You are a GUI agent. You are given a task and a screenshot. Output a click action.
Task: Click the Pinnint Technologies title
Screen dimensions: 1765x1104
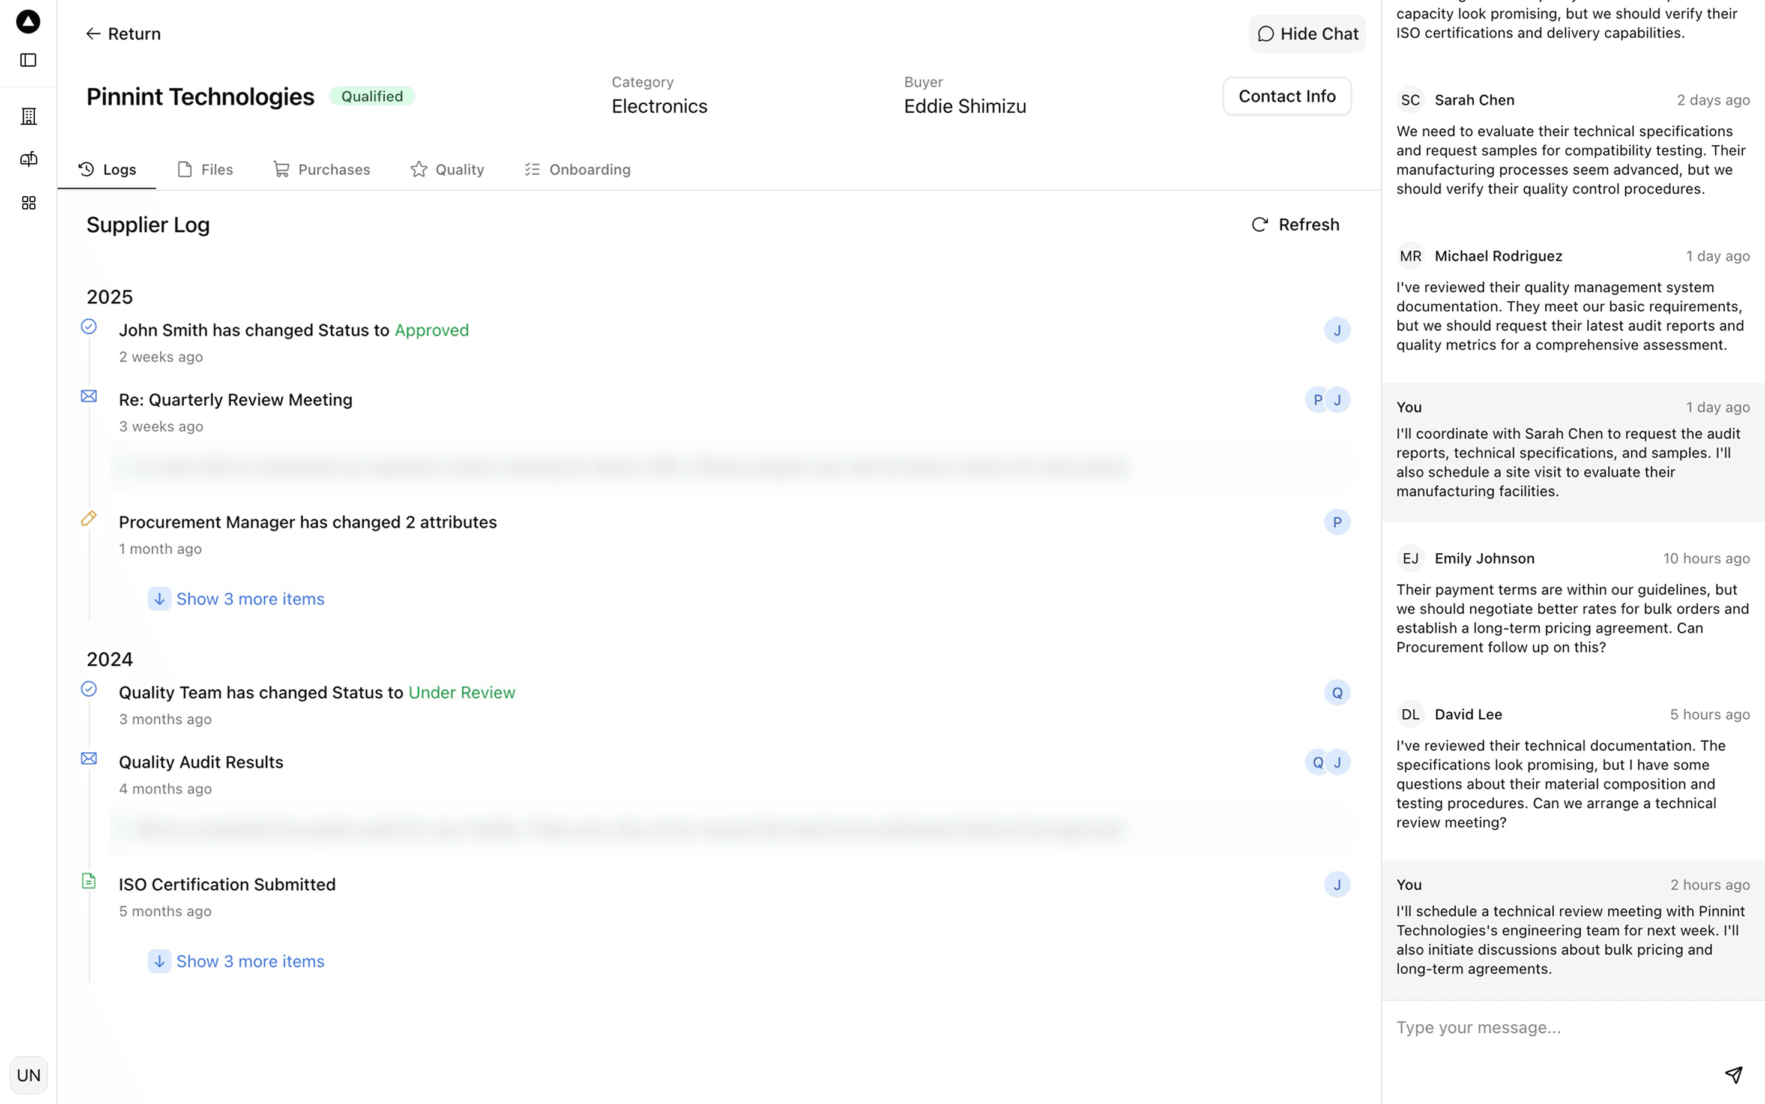point(200,97)
